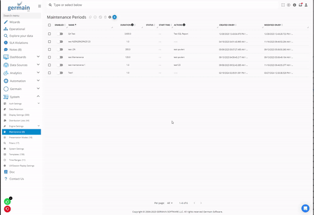Click the fullscreen icon in top bar
The image size is (314, 215).
[x=283, y=5]
